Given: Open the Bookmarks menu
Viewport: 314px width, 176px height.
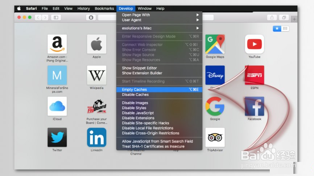Looking at the screenshot, I should pos(104,8).
